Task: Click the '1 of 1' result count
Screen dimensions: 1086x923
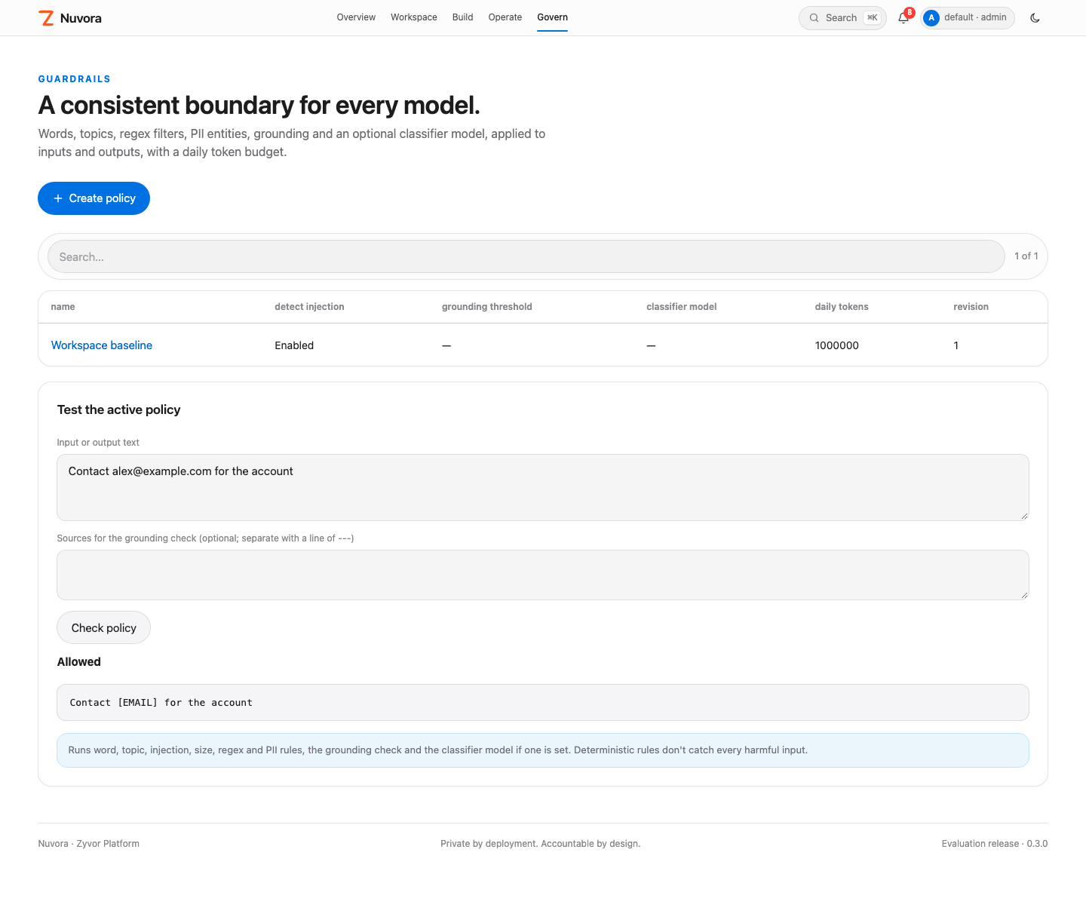Action: [1026, 256]
